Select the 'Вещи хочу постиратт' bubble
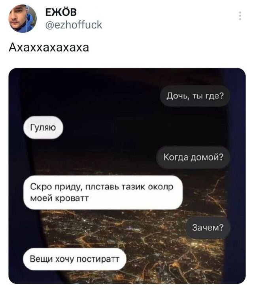The image size is (253, 289). point(75,259)
